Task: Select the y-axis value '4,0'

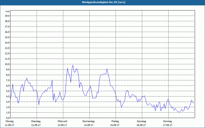Action: pos(8,97)
